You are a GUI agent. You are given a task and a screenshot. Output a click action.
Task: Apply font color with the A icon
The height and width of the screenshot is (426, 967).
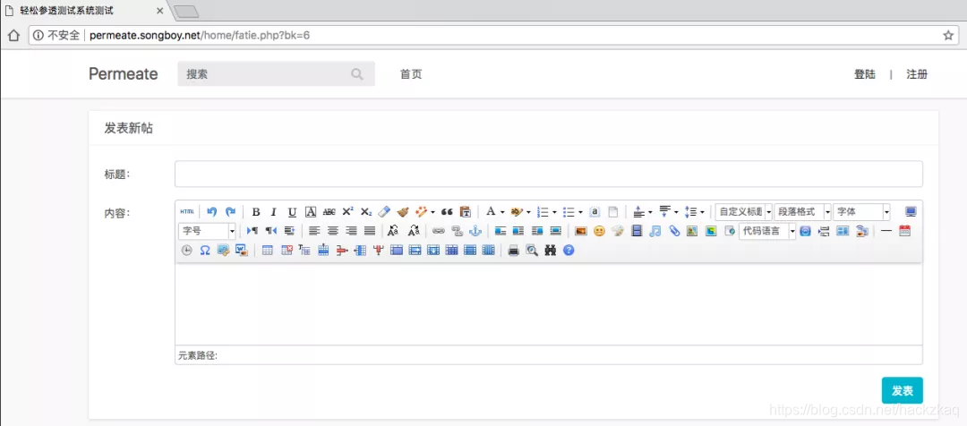pos(491,211)
